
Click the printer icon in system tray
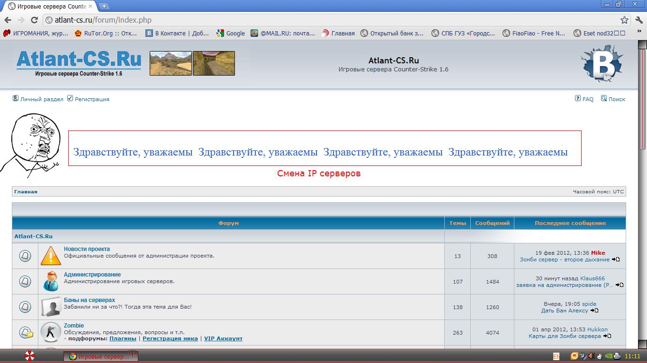pos(617,356)
